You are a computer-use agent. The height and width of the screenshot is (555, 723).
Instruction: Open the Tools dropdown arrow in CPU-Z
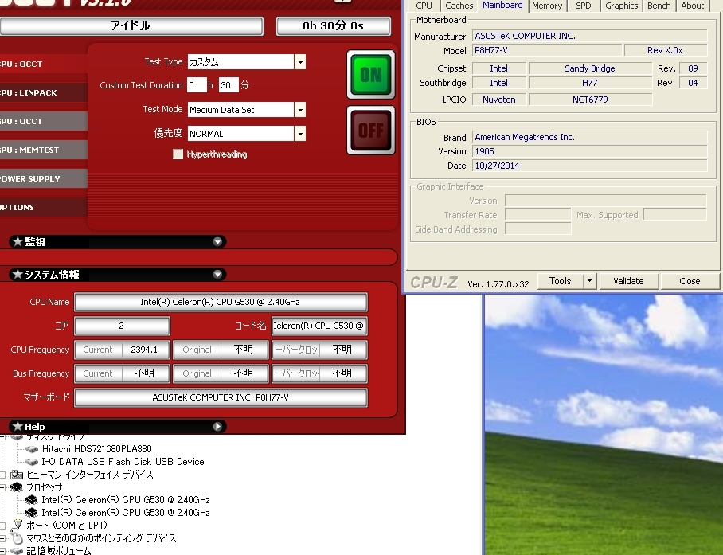589,281
